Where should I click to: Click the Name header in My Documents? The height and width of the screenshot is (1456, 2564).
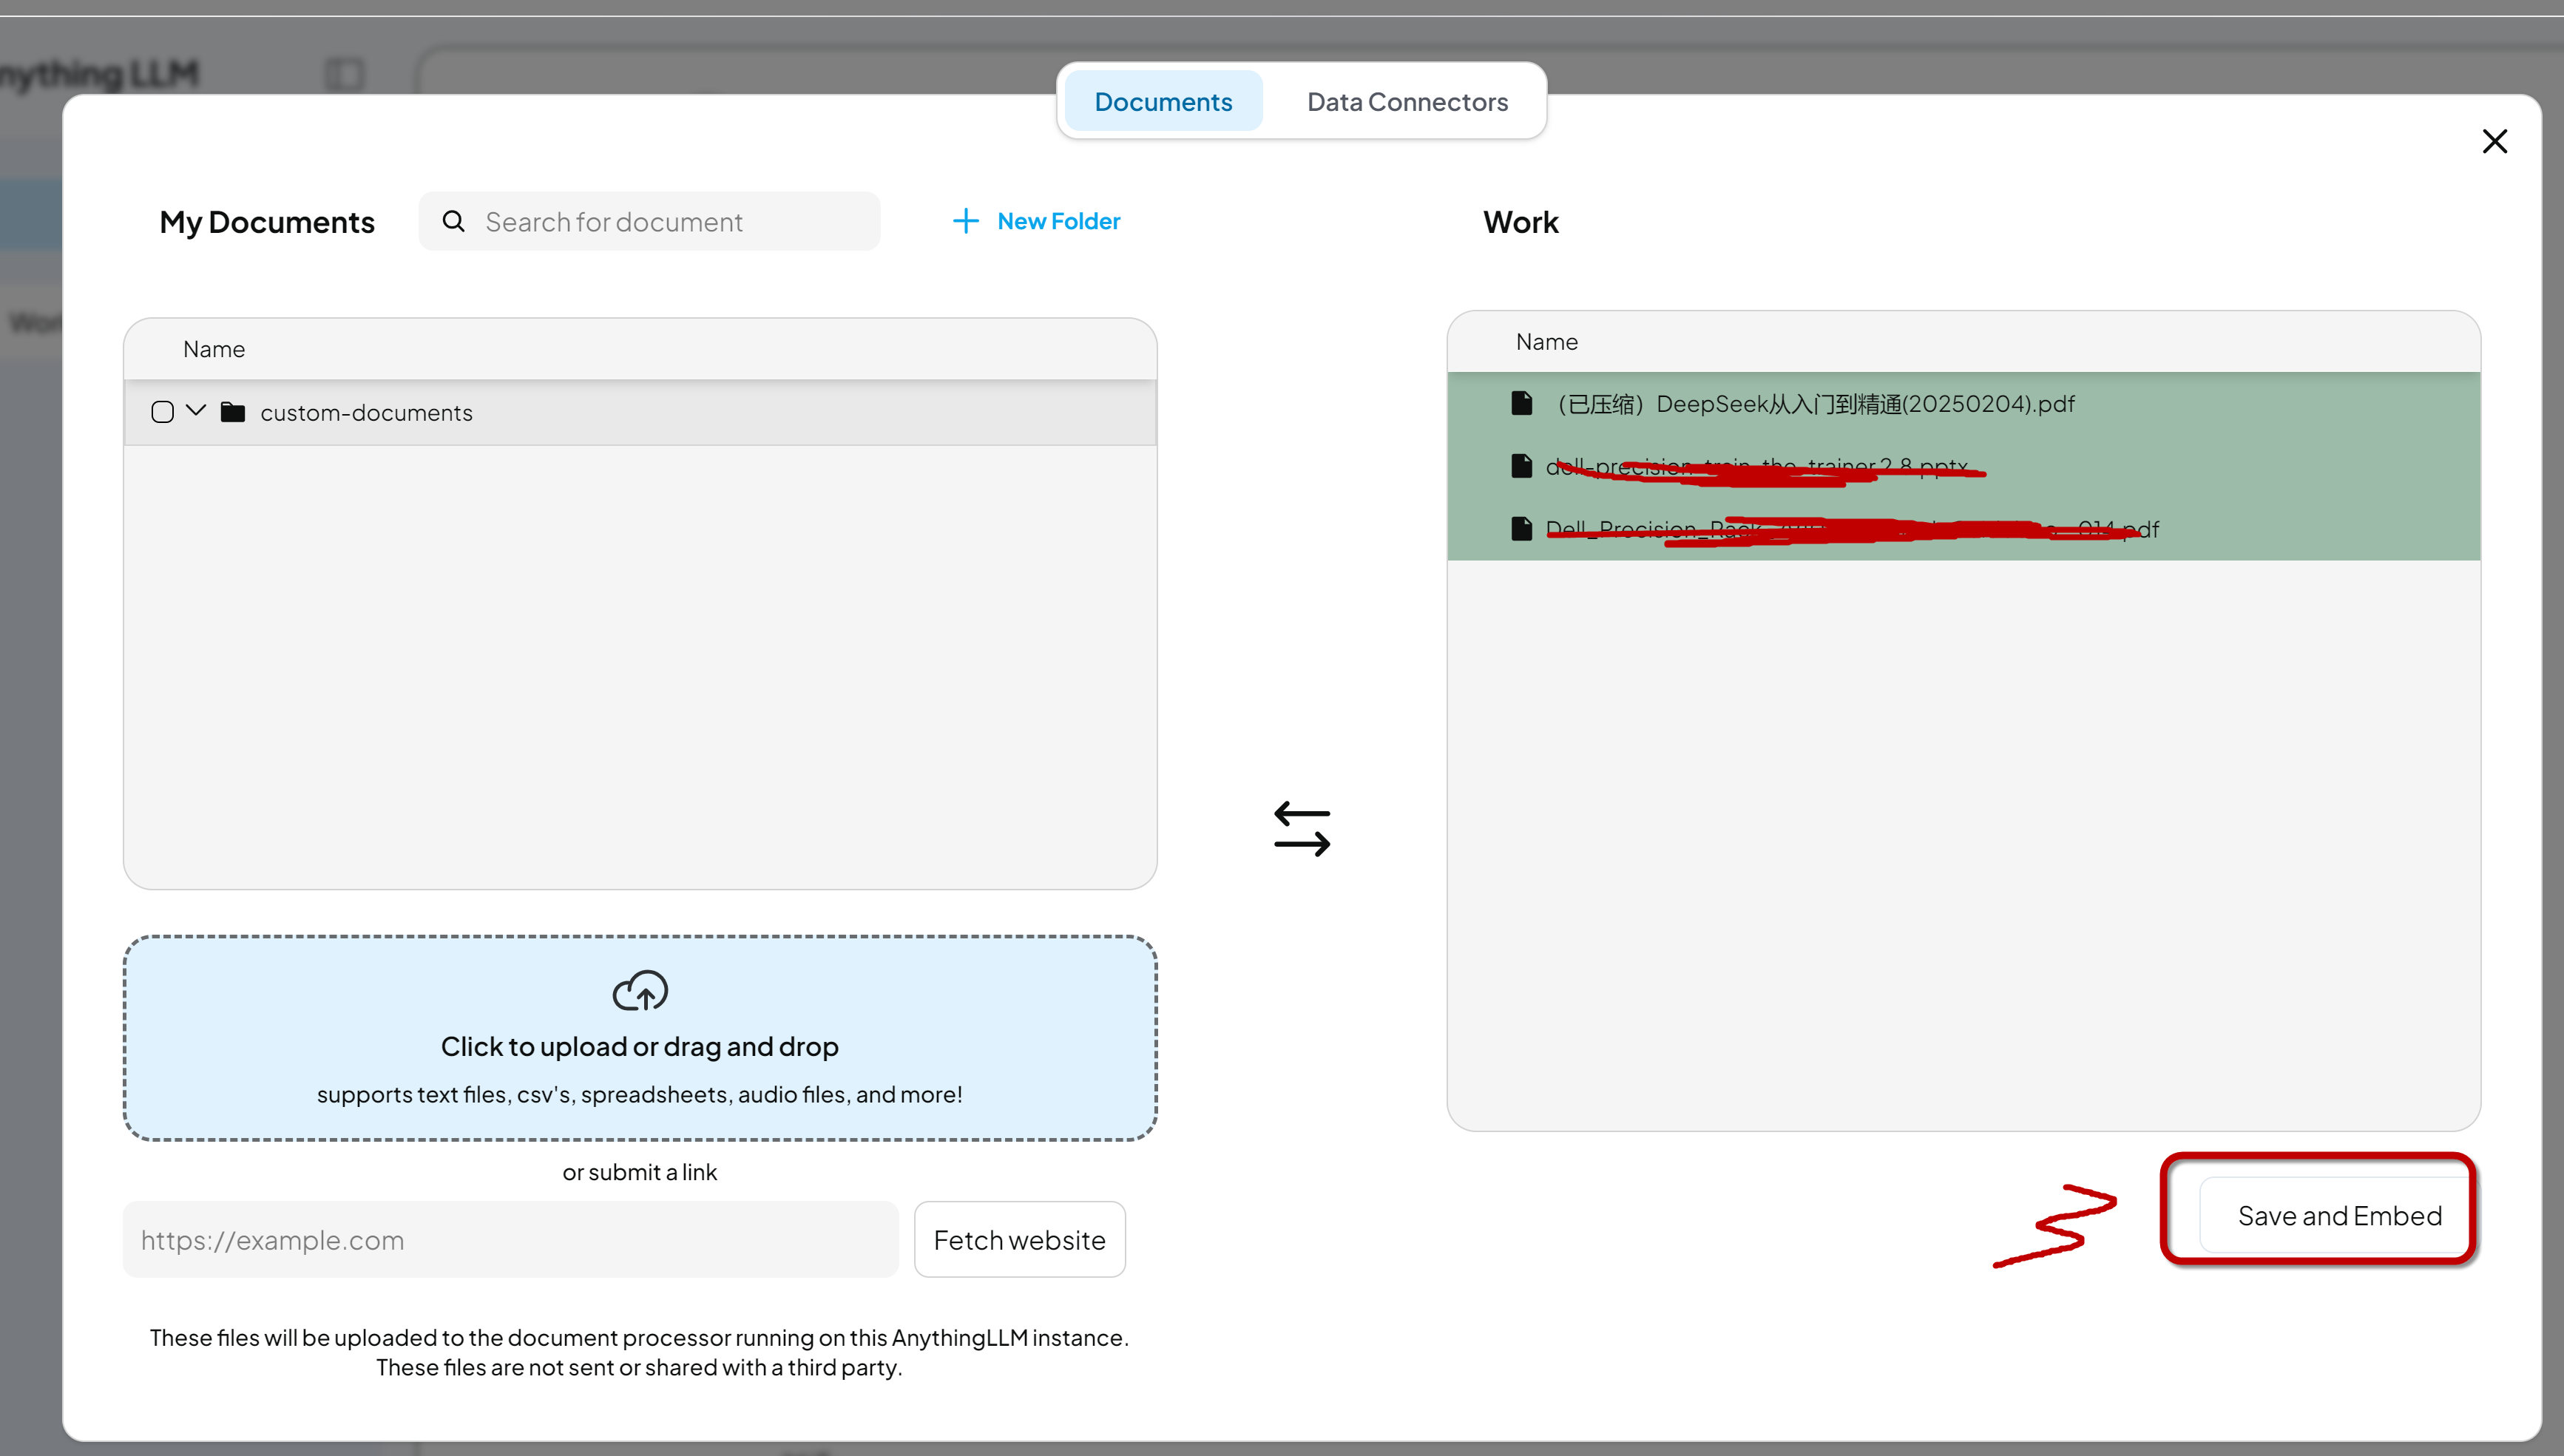pyautogui.click(x=214, y=349)
